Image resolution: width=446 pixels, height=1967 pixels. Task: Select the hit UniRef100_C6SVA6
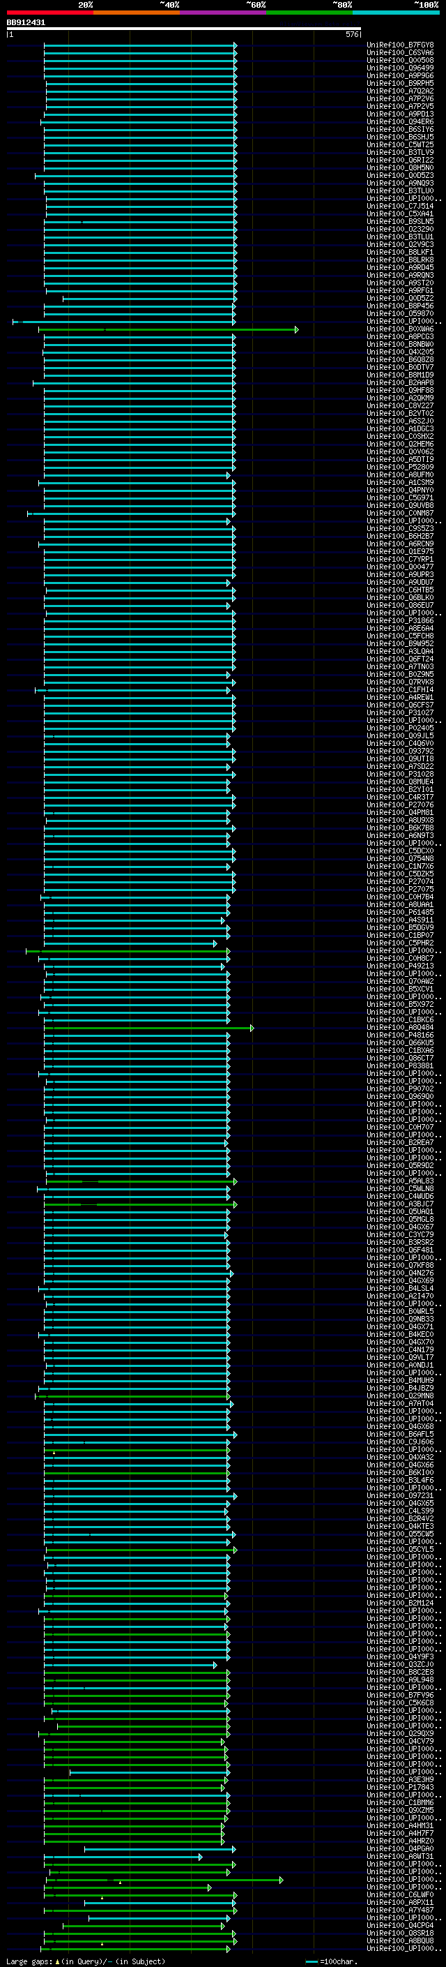point(400,53)
